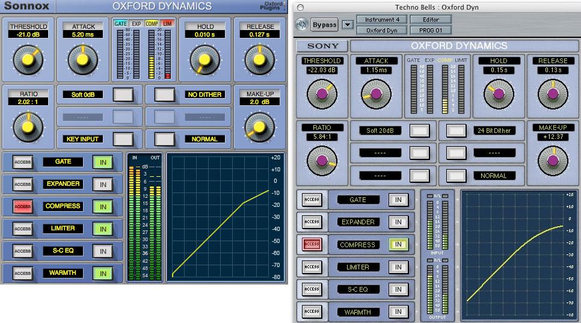The height and width of the screenshot is (323, 581).
Task: Toggle S-C EQ IN button in Sonnox window
Action: coord(103,251)
